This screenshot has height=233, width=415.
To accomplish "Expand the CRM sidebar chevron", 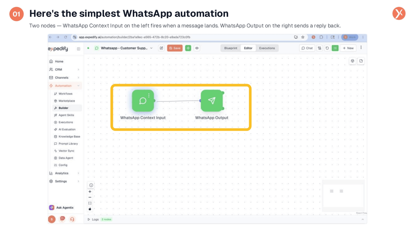I will pos(78,69).
